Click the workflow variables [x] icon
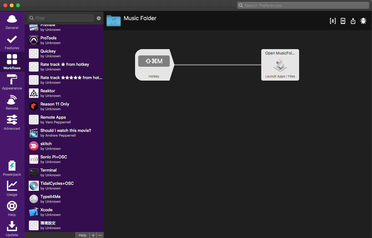 [x=333, y=21]
